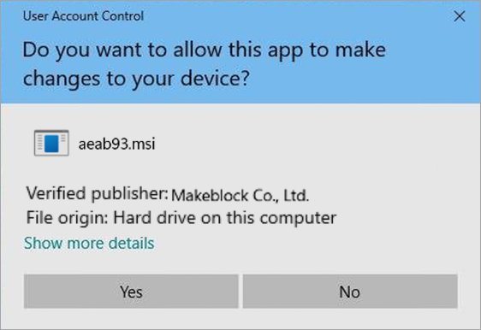The width and height of the screenshot is (481, 330).
Task: Click the Makeblock Co., Ltd. publisher name
Action: tap(240, 195)
